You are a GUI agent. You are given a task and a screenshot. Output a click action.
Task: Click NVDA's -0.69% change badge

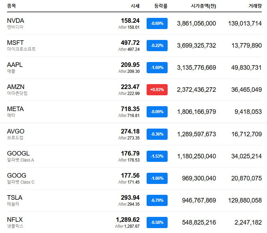pos(157,23)
